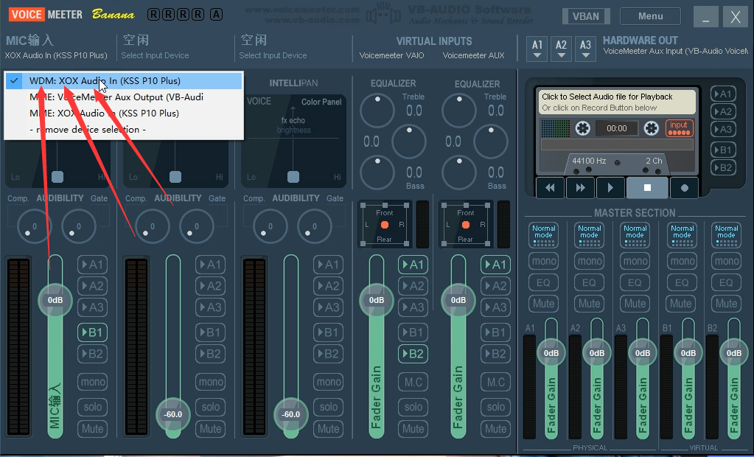Viewport: 754px width, 457px height.
Task: Adjust the Voicemeeter VAIO Treble knob
Action: [x=377, y=111]
